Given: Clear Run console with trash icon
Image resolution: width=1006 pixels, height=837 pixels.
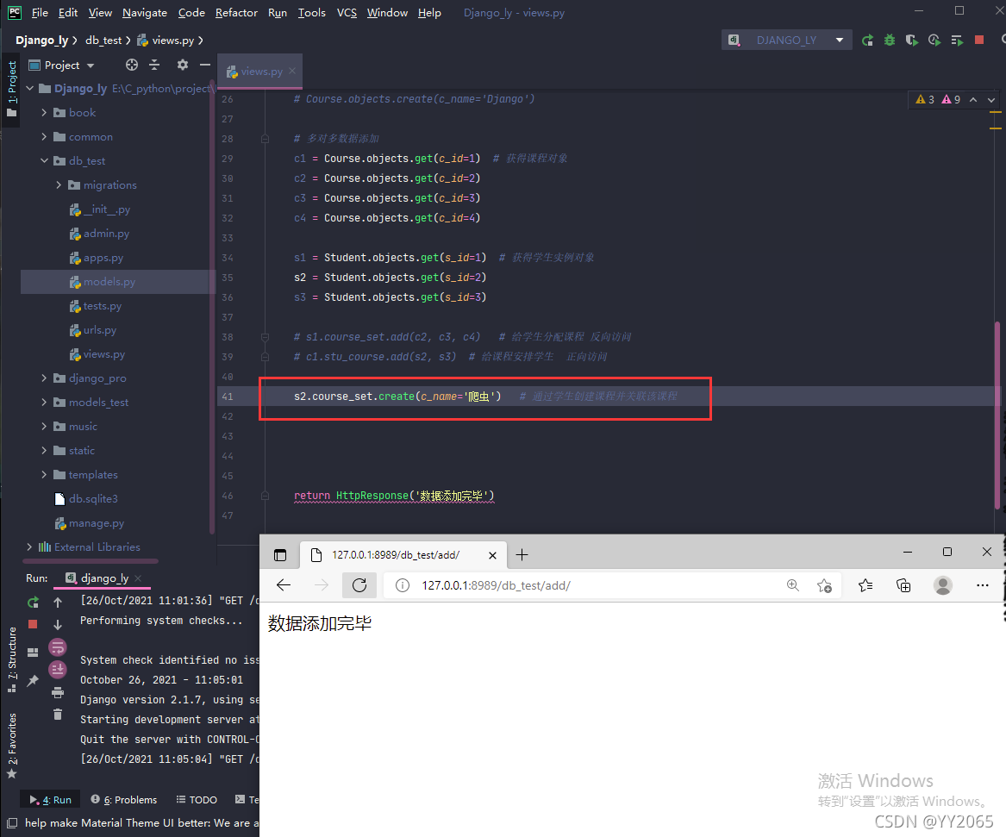Looking at the screenshot, I should pyautogui.click(x=58, y=715).
